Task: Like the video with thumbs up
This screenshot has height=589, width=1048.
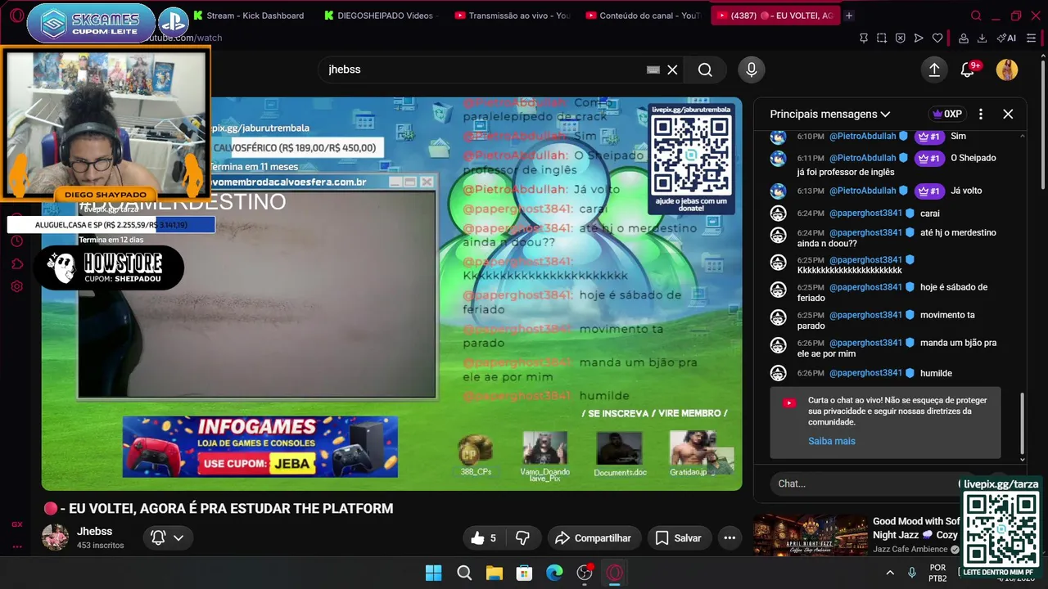Action: pos(483,537)
